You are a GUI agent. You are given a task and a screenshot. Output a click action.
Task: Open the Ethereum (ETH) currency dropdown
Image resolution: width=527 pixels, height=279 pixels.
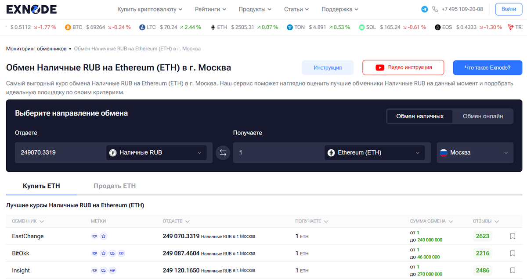click(x=374, y=152)
